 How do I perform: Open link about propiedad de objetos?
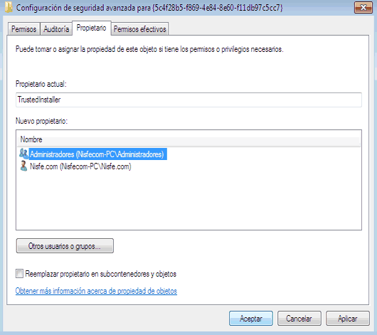(96, 291)
